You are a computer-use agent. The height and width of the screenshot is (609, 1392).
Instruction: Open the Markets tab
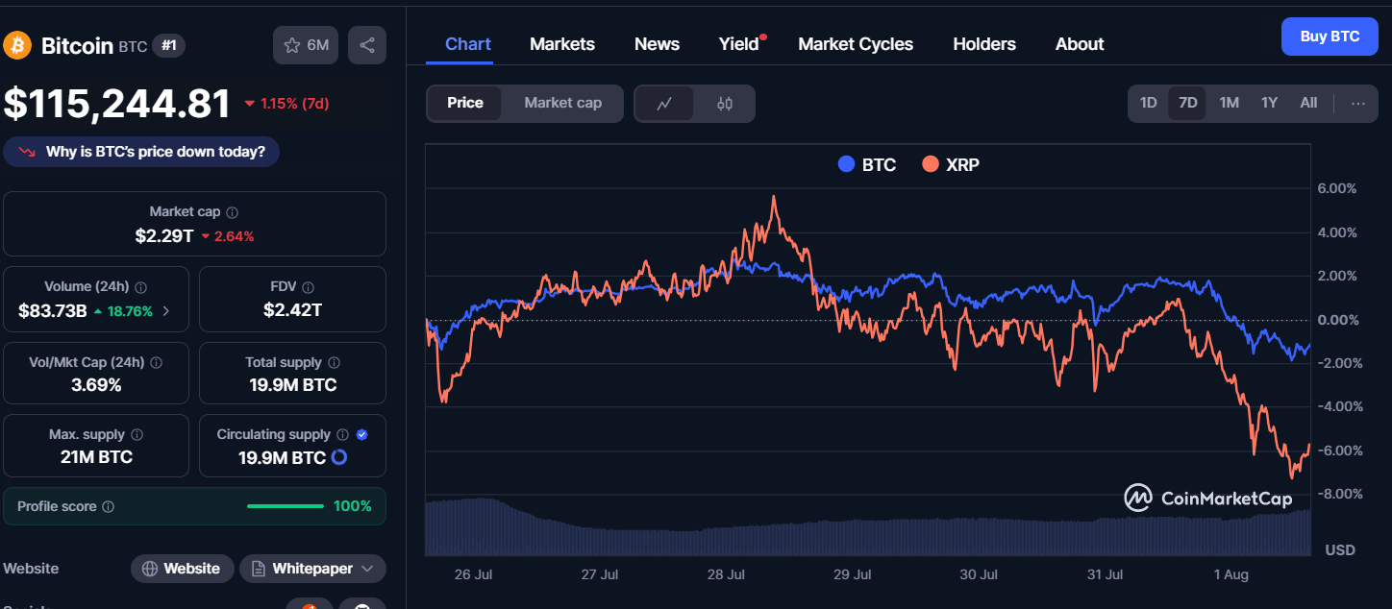562,44
